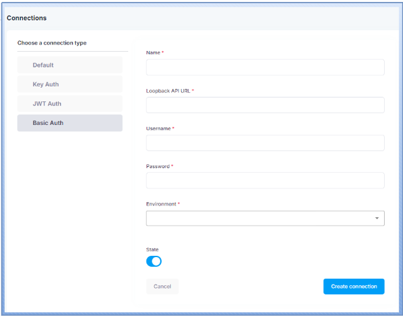This screenshot has height=316, width=403.
Task: Click the Connections page title
Action: [27, 18]
